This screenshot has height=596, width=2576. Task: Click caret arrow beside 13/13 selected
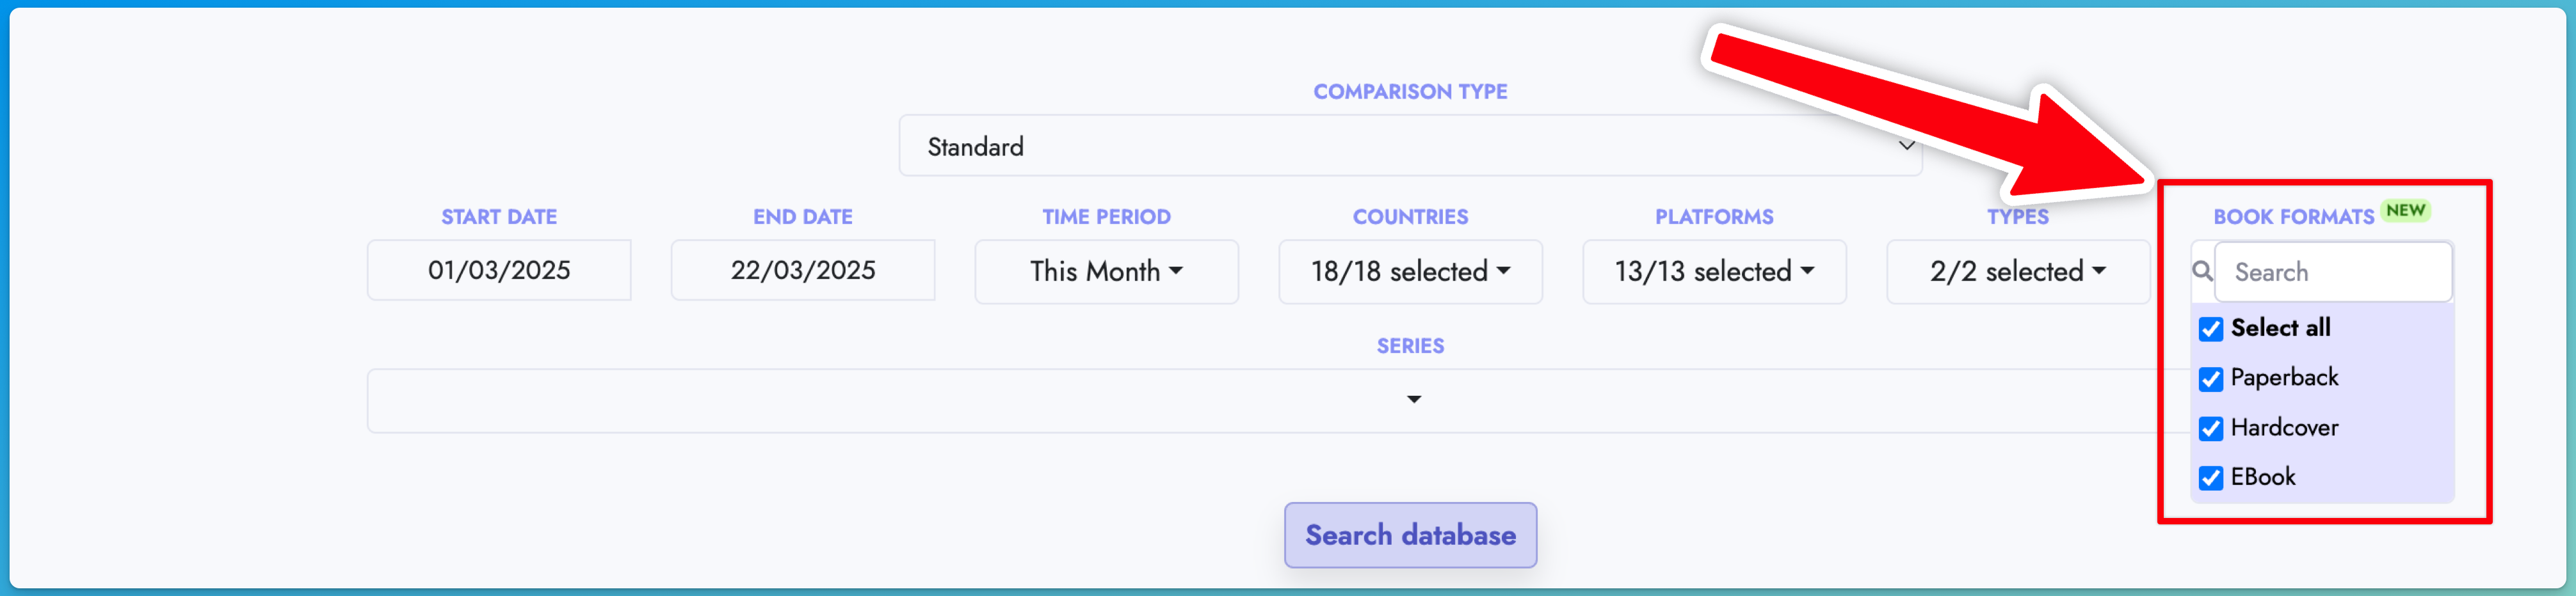(1807, 271)
